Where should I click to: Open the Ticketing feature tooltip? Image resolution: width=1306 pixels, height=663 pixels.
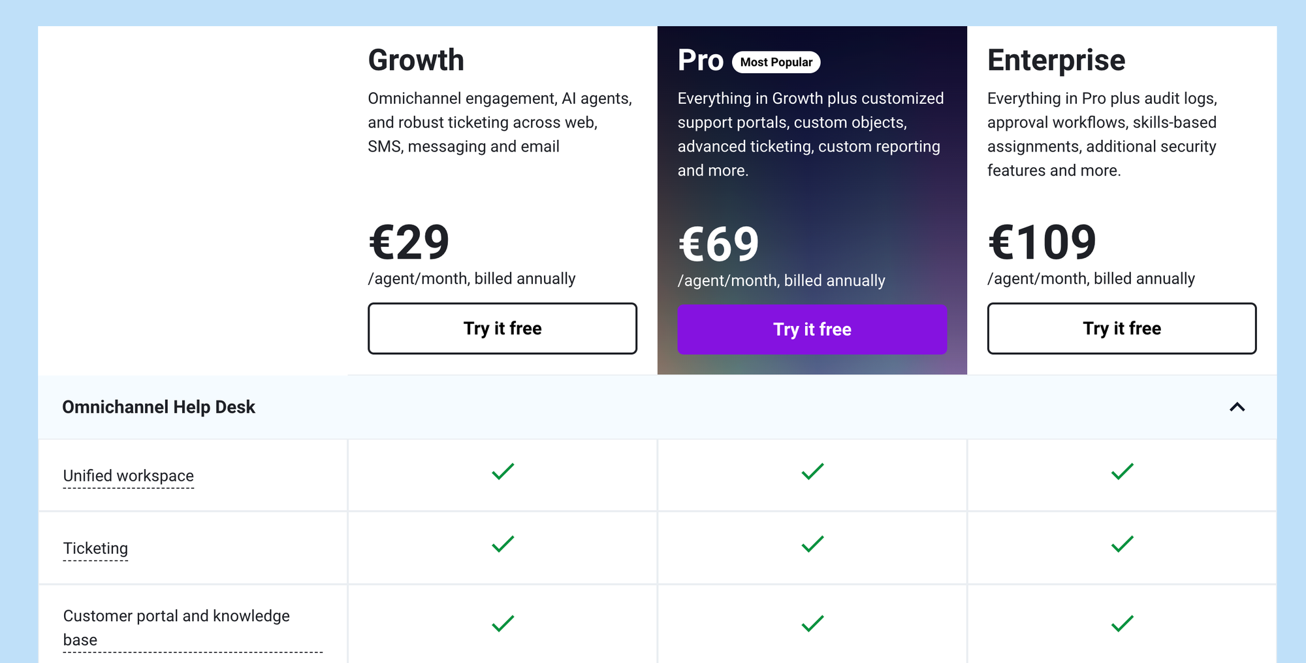click(95, 548)
